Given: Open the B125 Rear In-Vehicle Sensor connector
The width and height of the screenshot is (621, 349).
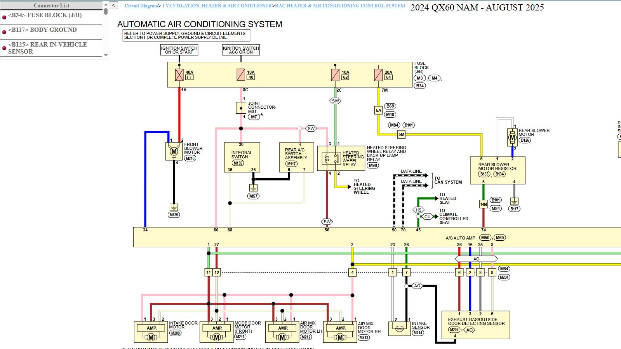Looking at the screenshot, I should click(x=47, y=48).
